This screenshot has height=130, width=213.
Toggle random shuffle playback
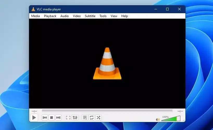click(98, 118)
